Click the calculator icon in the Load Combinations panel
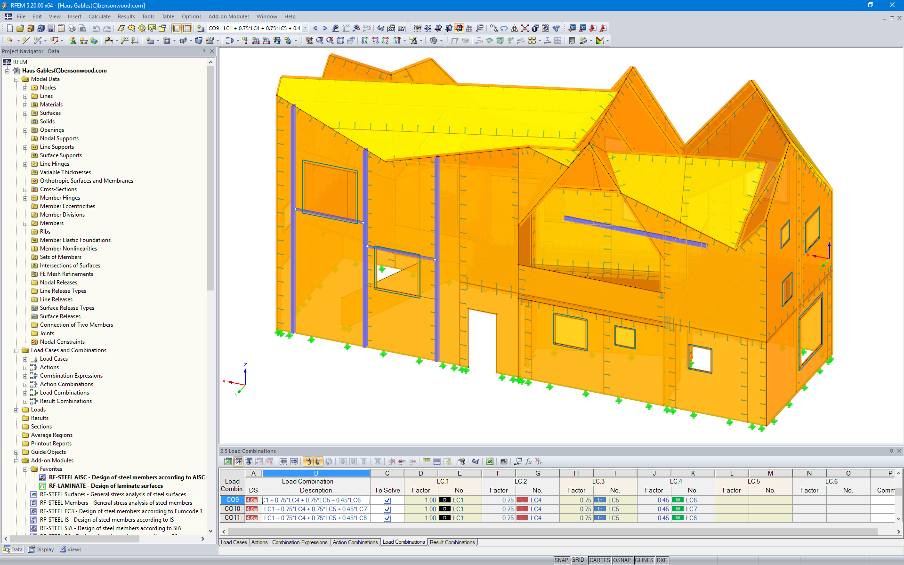 503,462
